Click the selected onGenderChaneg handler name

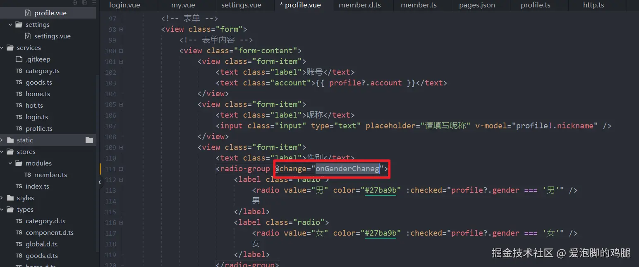347,169
